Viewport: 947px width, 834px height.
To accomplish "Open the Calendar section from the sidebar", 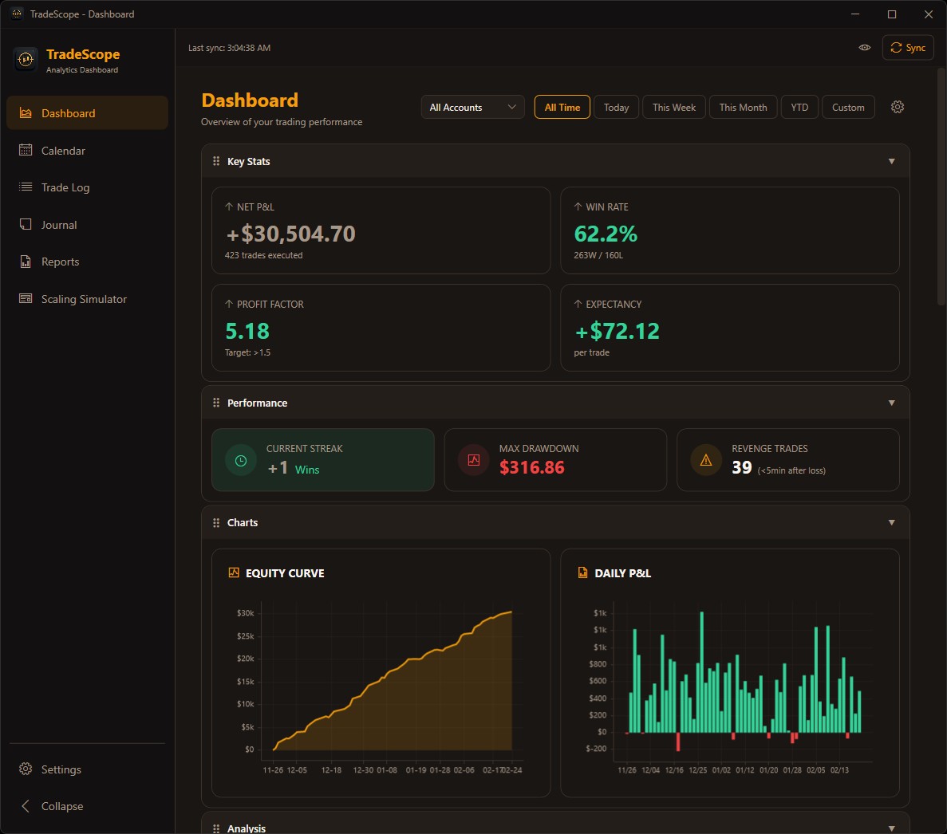I will pos(63,150).
